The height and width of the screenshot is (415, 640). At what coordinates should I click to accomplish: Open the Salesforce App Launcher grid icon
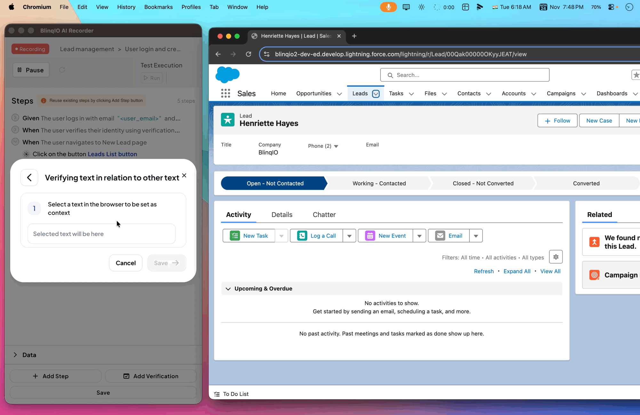pos(225,93)
